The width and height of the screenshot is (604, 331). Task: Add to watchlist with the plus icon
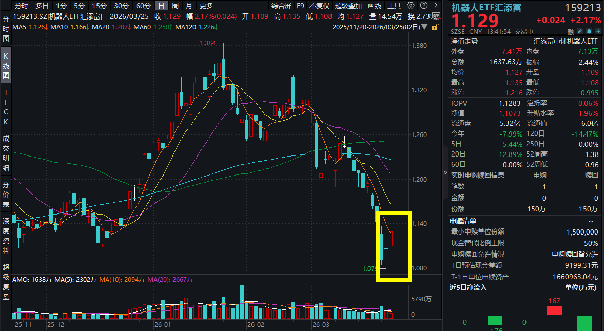(x=598, y=31)
